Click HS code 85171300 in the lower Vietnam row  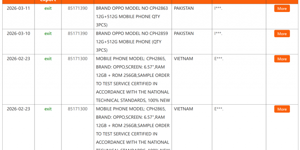(x=78, y=109)
